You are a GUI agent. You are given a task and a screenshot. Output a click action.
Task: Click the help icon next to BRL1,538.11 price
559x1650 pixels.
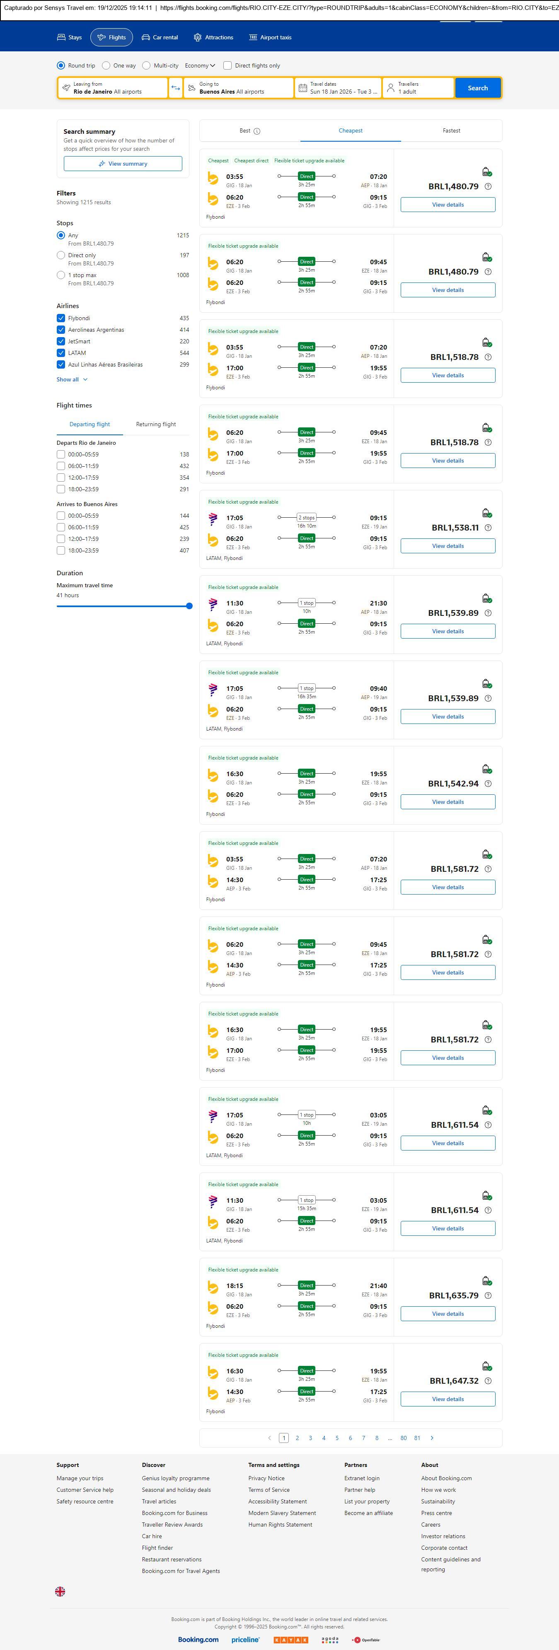tap(488, 528)
